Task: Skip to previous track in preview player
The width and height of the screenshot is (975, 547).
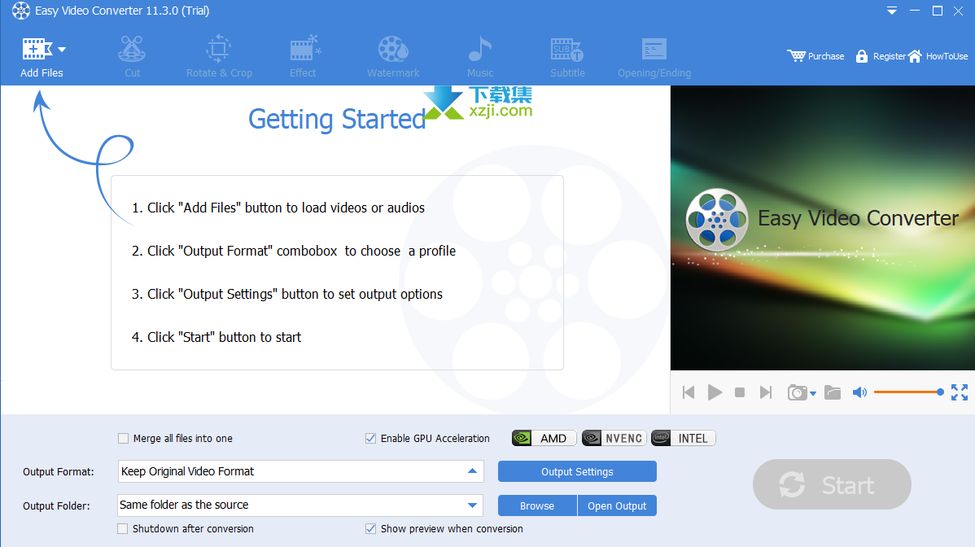Action: (x=689, y=392)
